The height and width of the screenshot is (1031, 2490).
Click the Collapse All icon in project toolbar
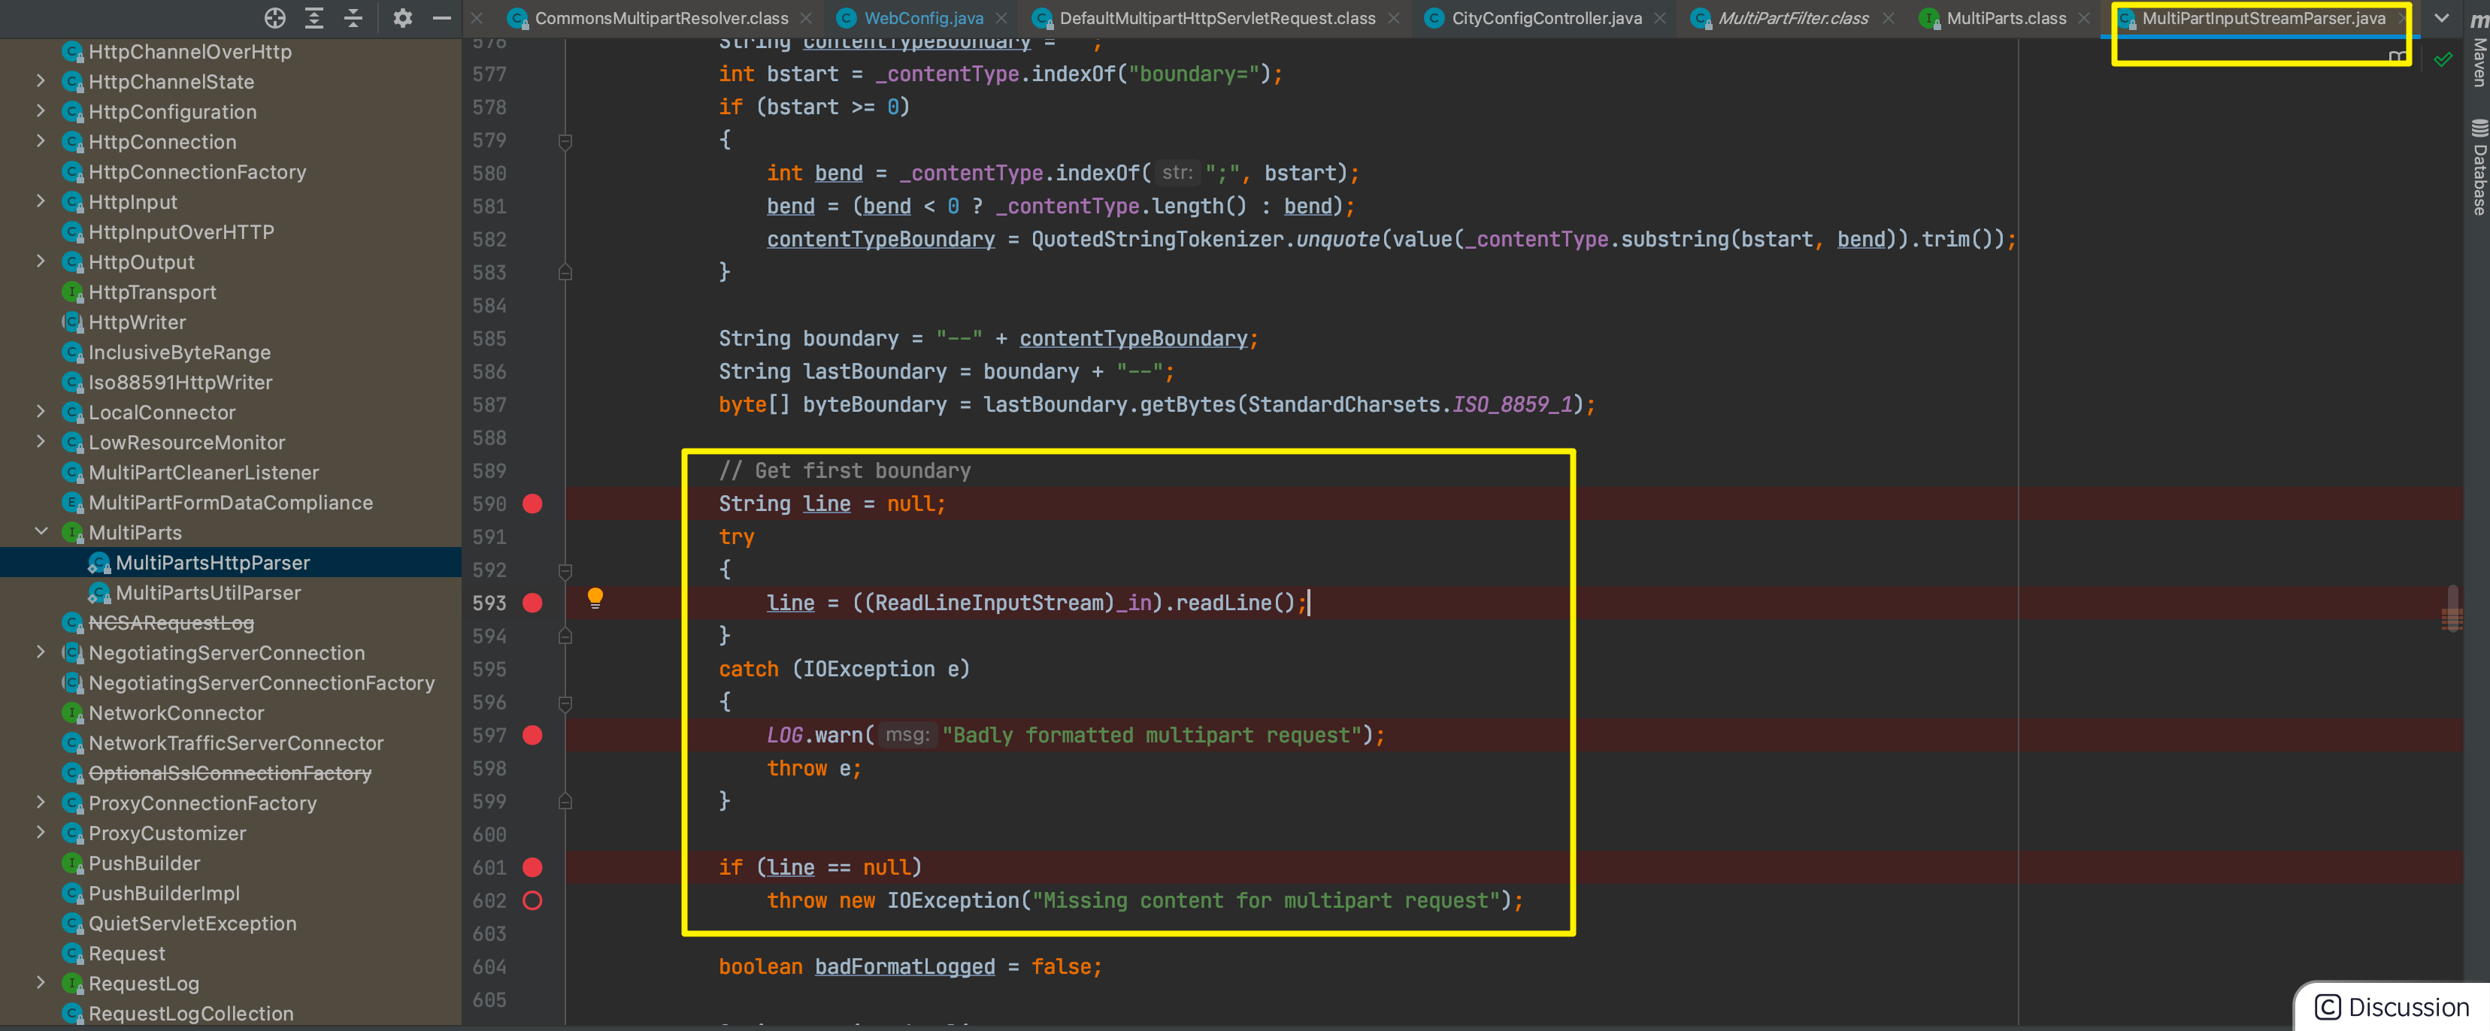(x=353, y=17)
